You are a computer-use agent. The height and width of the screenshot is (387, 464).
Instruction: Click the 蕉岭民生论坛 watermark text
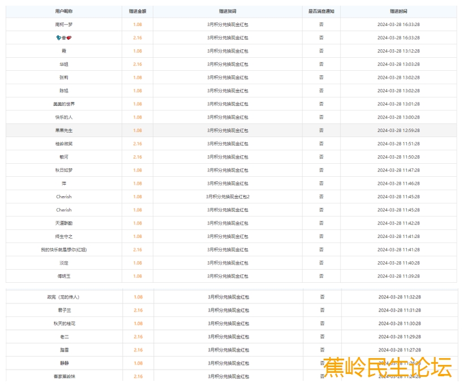click(388, 367)
